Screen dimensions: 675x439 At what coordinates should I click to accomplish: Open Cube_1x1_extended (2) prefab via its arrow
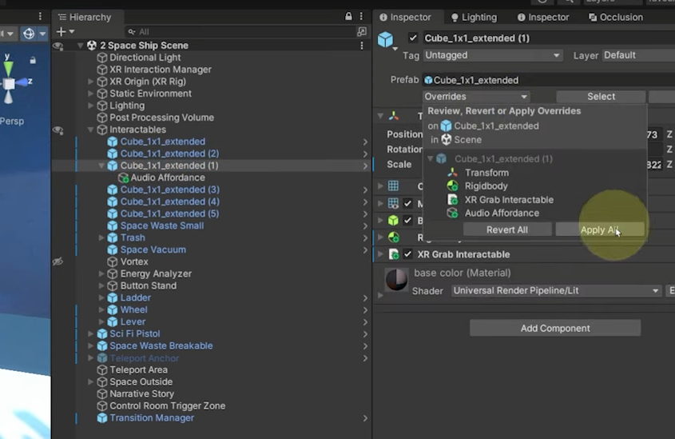365,154
